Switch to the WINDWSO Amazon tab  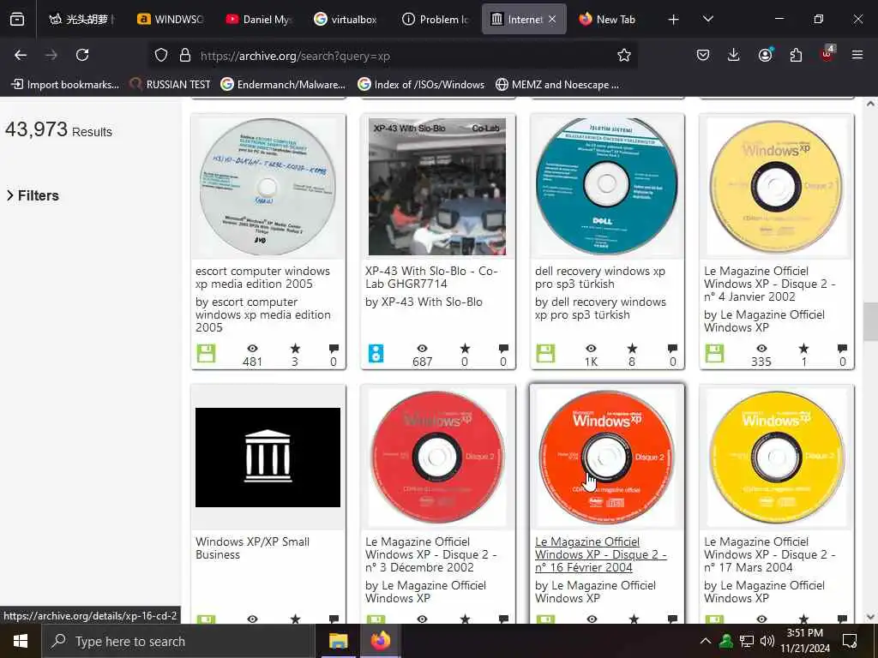[x=170, y=19]
